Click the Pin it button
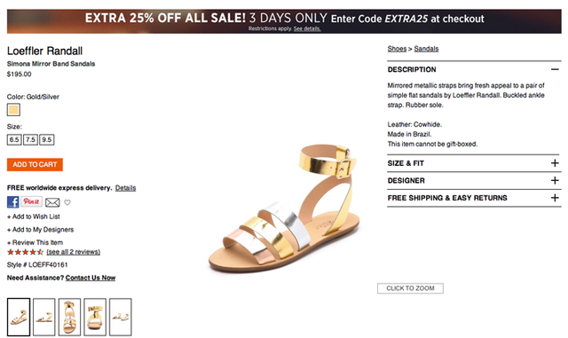 pyautogui.click(x=32, y=201)
